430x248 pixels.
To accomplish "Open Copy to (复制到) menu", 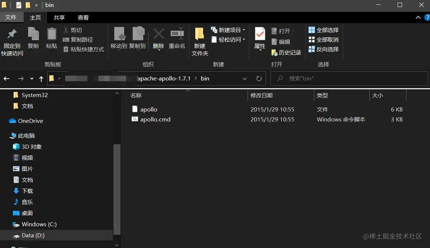I will pyautogui.click(x=137, y=38).
